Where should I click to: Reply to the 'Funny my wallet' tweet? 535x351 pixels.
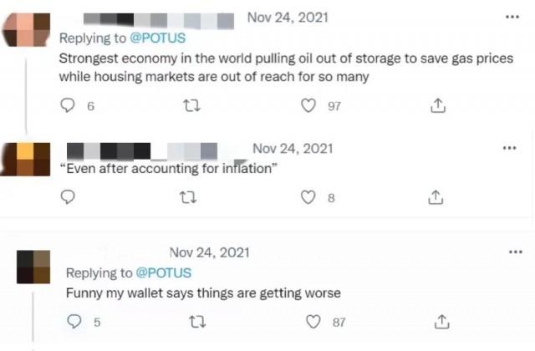[74, 322]
